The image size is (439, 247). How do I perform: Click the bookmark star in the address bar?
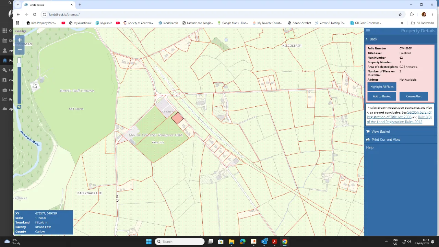[x=400, y=14]
